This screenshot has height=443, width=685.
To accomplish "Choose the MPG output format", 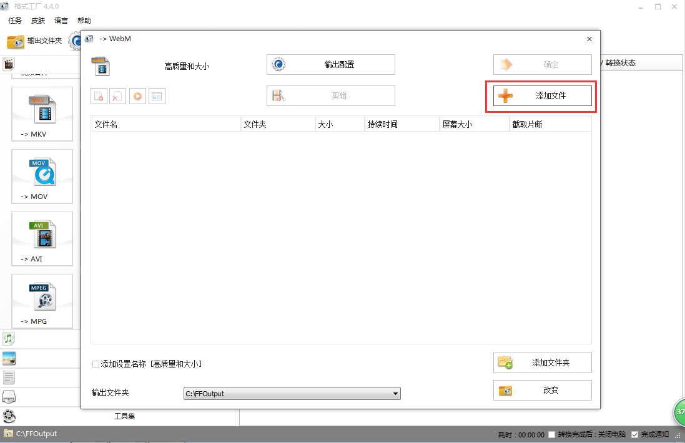I will point(42,301).
